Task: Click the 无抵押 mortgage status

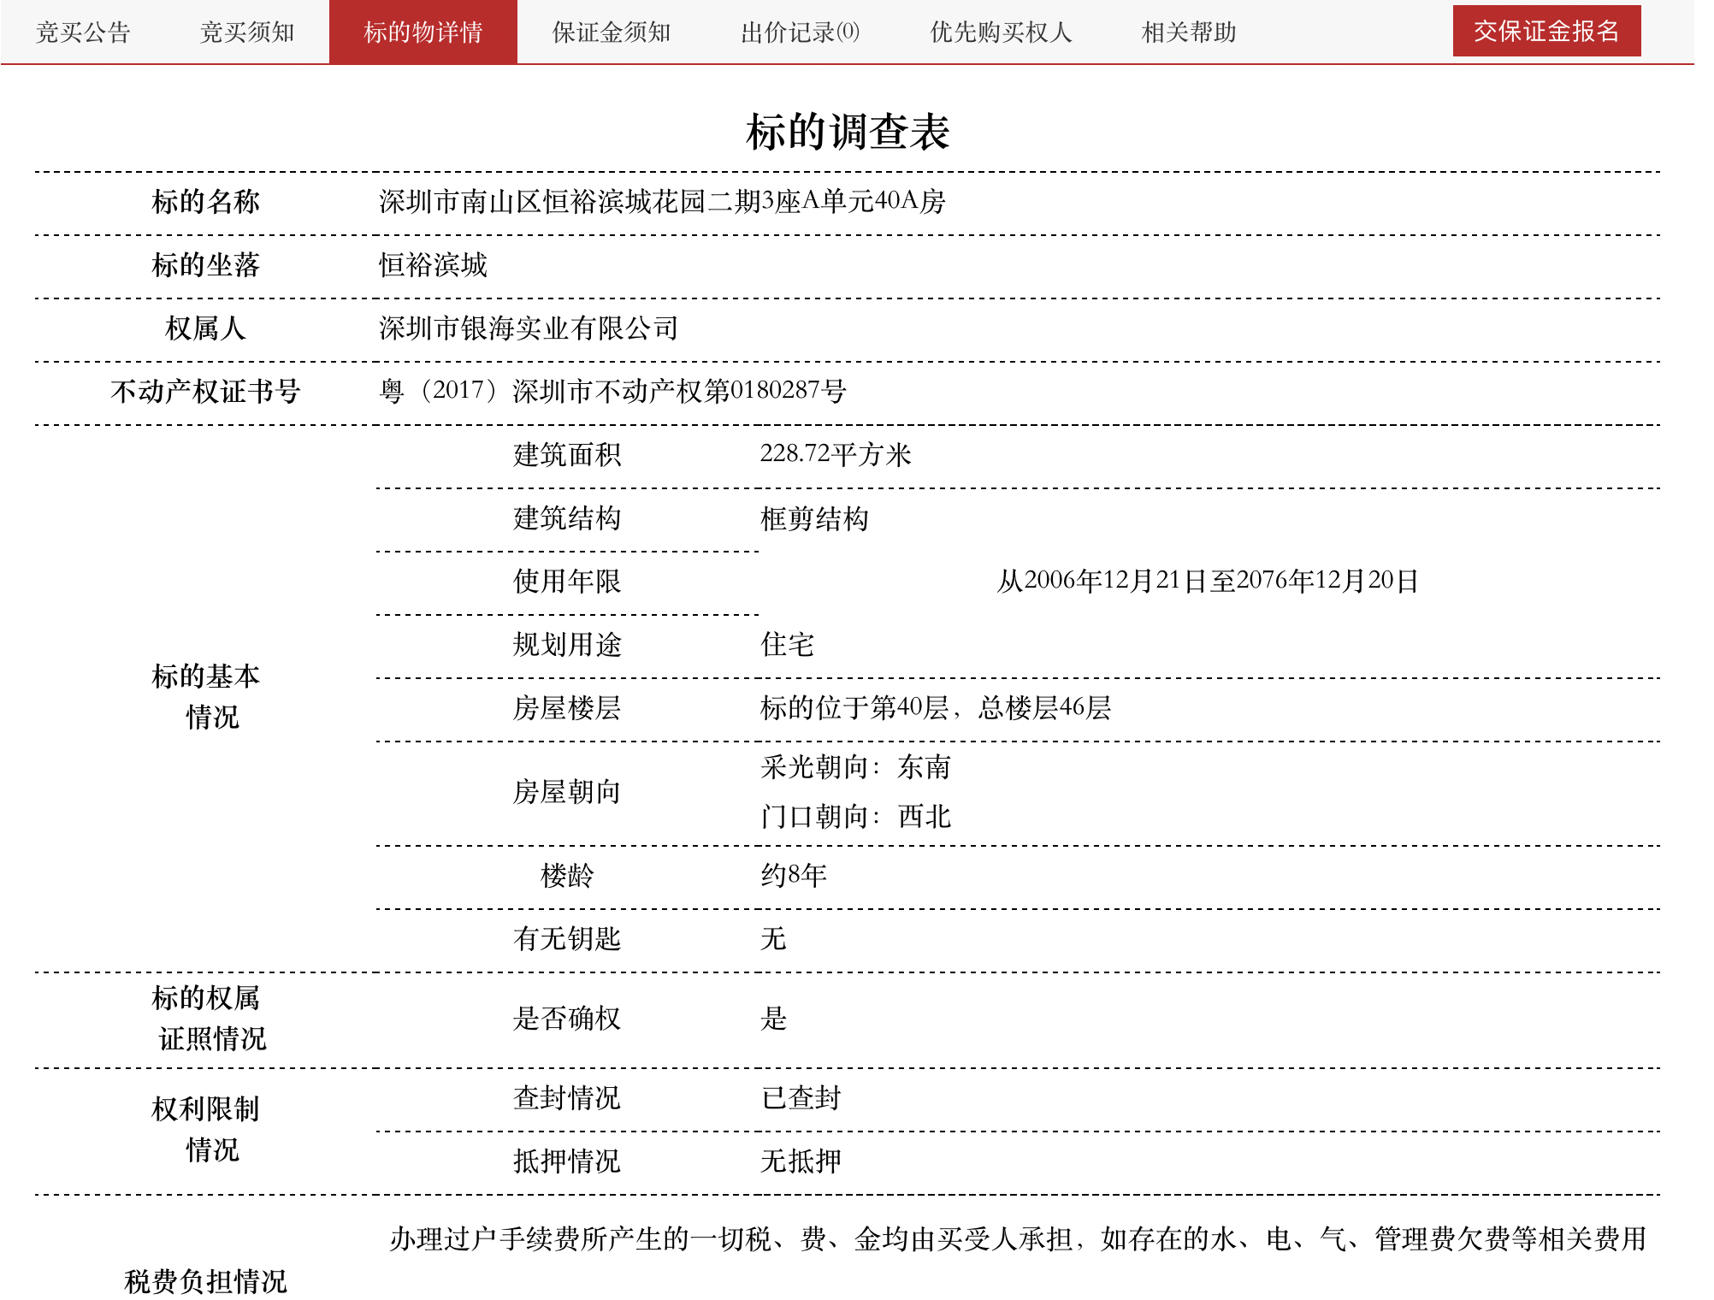Action: (x=801, y=1161)
